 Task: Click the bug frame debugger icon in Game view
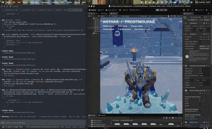[x=169, y=16]
